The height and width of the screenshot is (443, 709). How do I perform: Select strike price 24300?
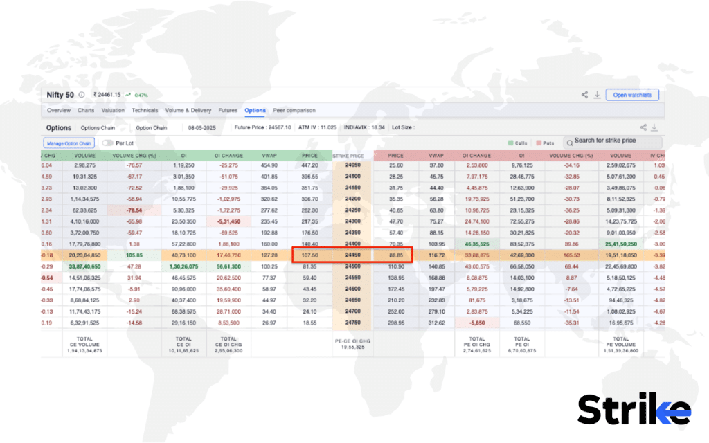click(352, 221)
